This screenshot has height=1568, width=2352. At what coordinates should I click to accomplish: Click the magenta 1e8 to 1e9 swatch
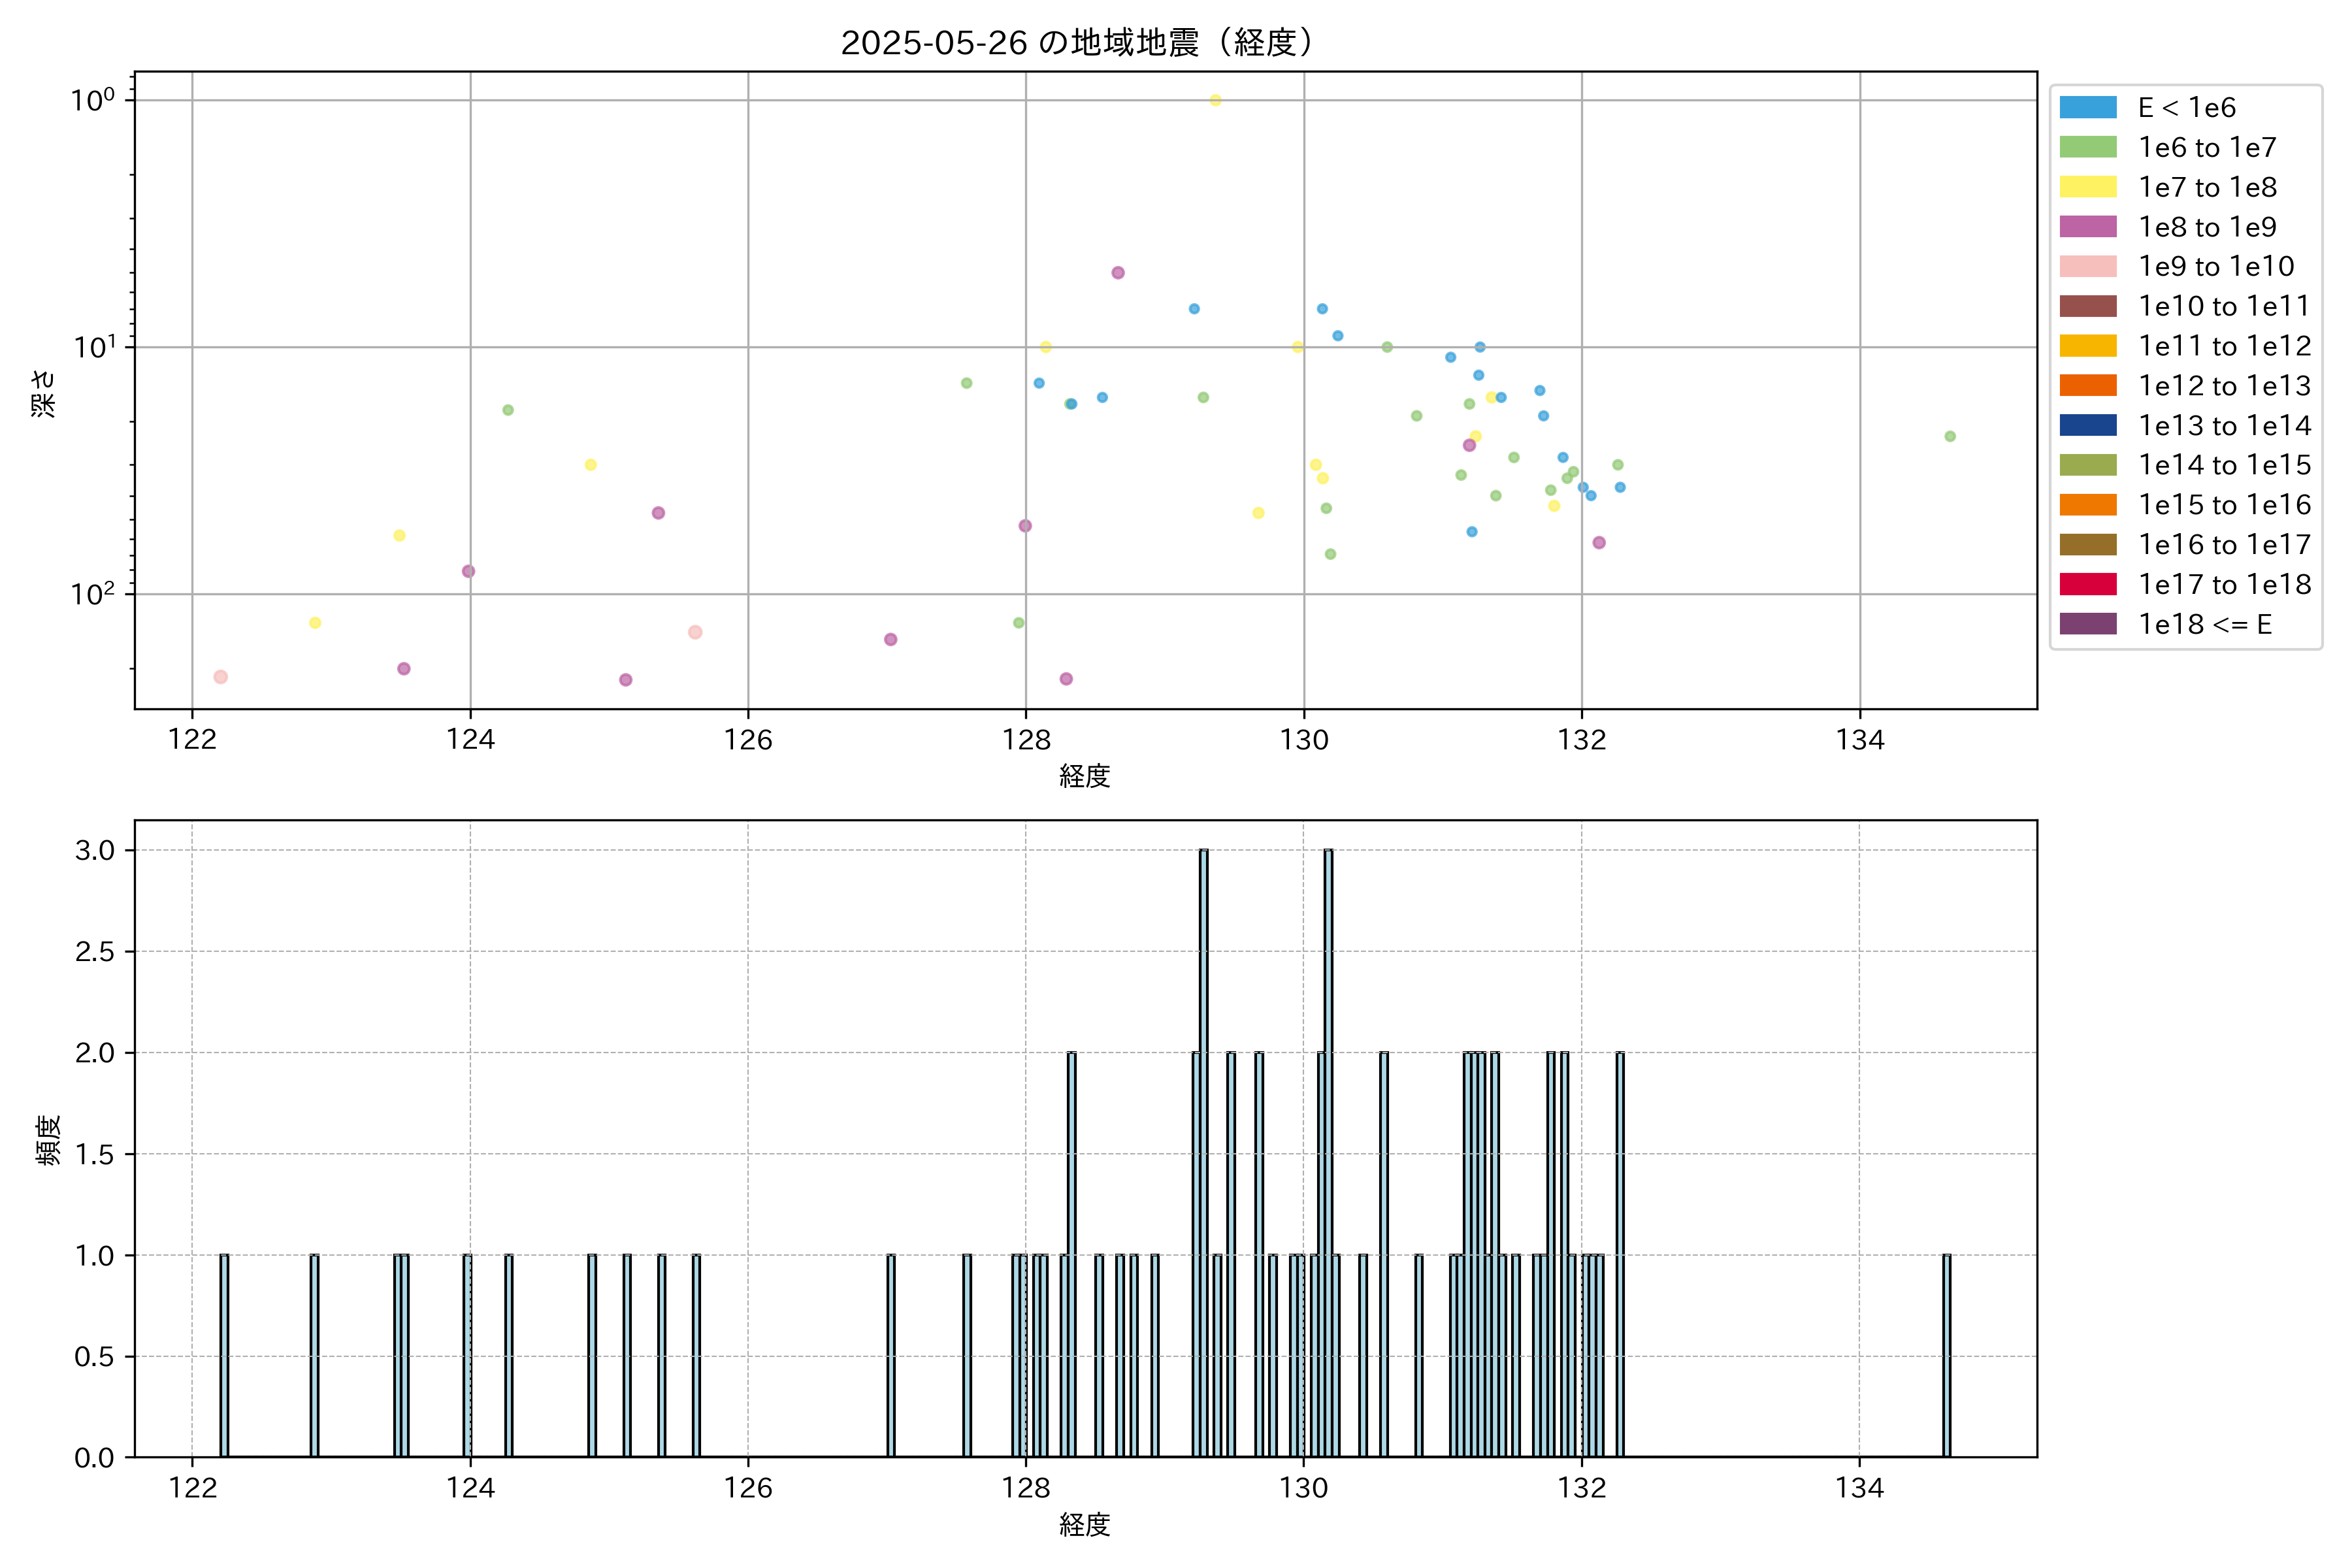click(2088, 227)
